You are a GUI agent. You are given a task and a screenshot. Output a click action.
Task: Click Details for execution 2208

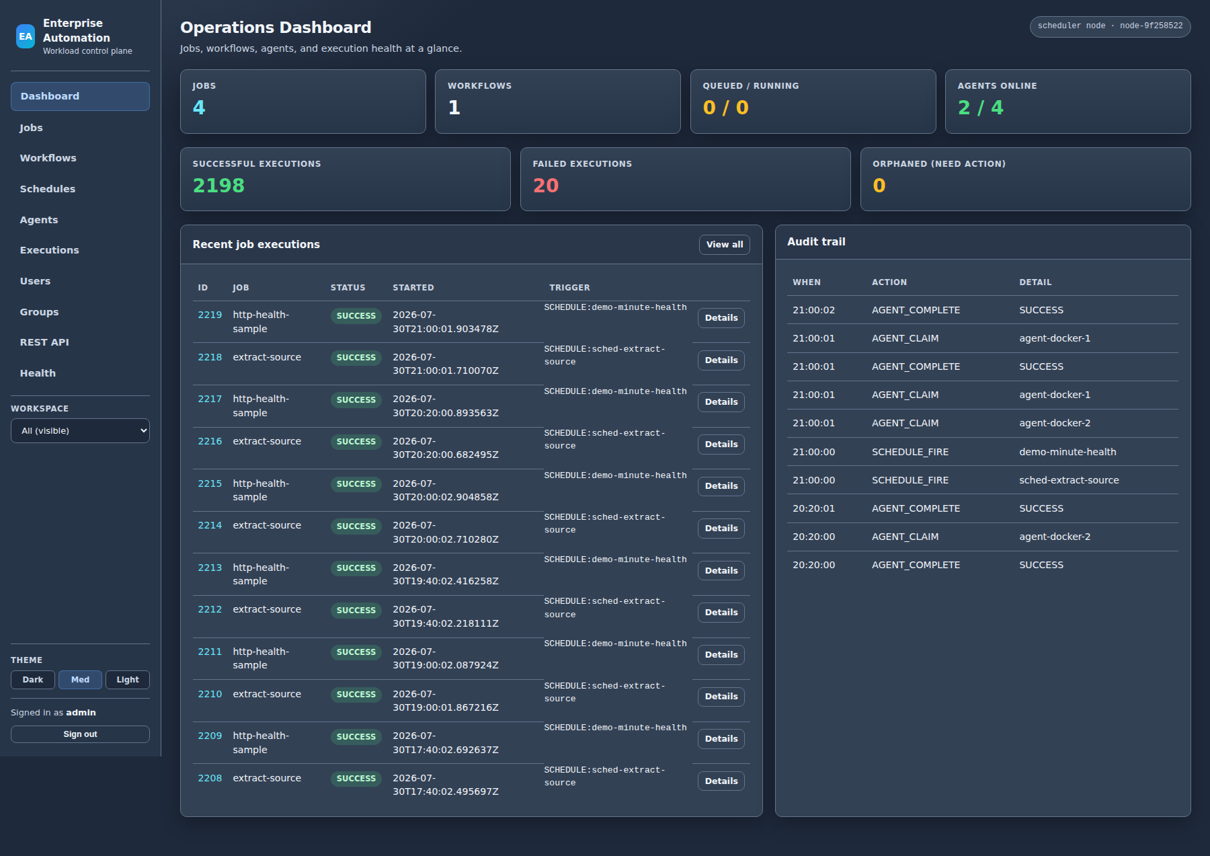[x=721, y=781]
